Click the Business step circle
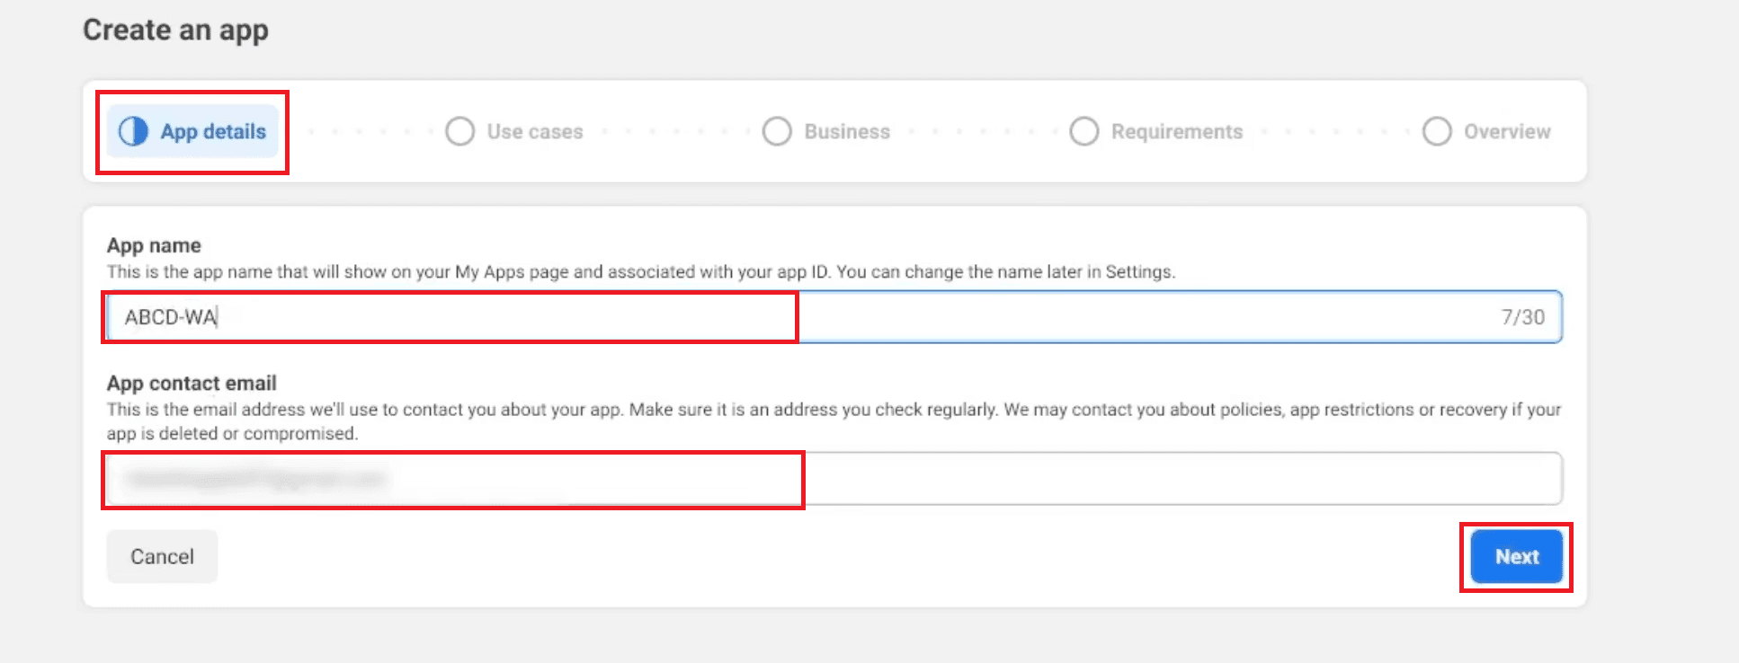The width and height of the screenshot is (1739, 663). click(777, 131)
